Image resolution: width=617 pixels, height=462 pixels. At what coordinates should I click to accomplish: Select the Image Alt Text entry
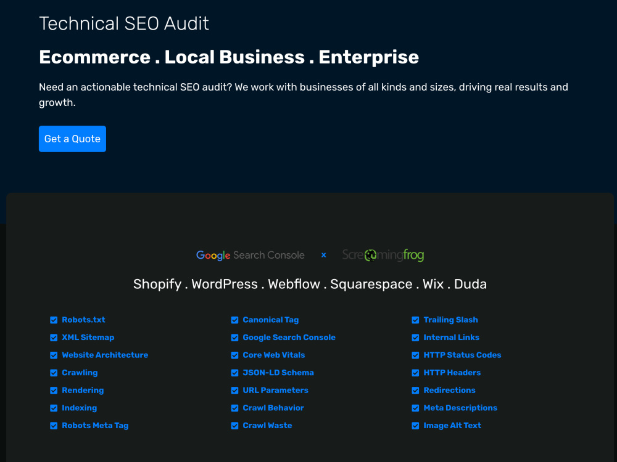pos(452,426)
